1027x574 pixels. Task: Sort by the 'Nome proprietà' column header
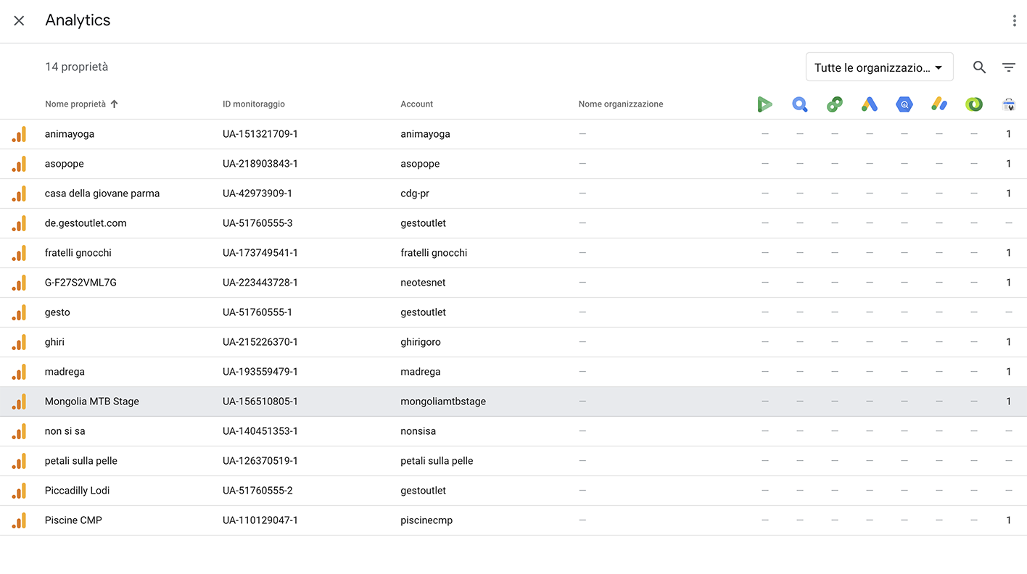click(x=75, y=104)
